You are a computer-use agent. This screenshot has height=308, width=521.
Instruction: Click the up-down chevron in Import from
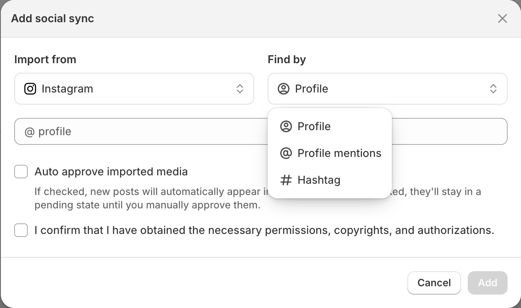[240, 89]
